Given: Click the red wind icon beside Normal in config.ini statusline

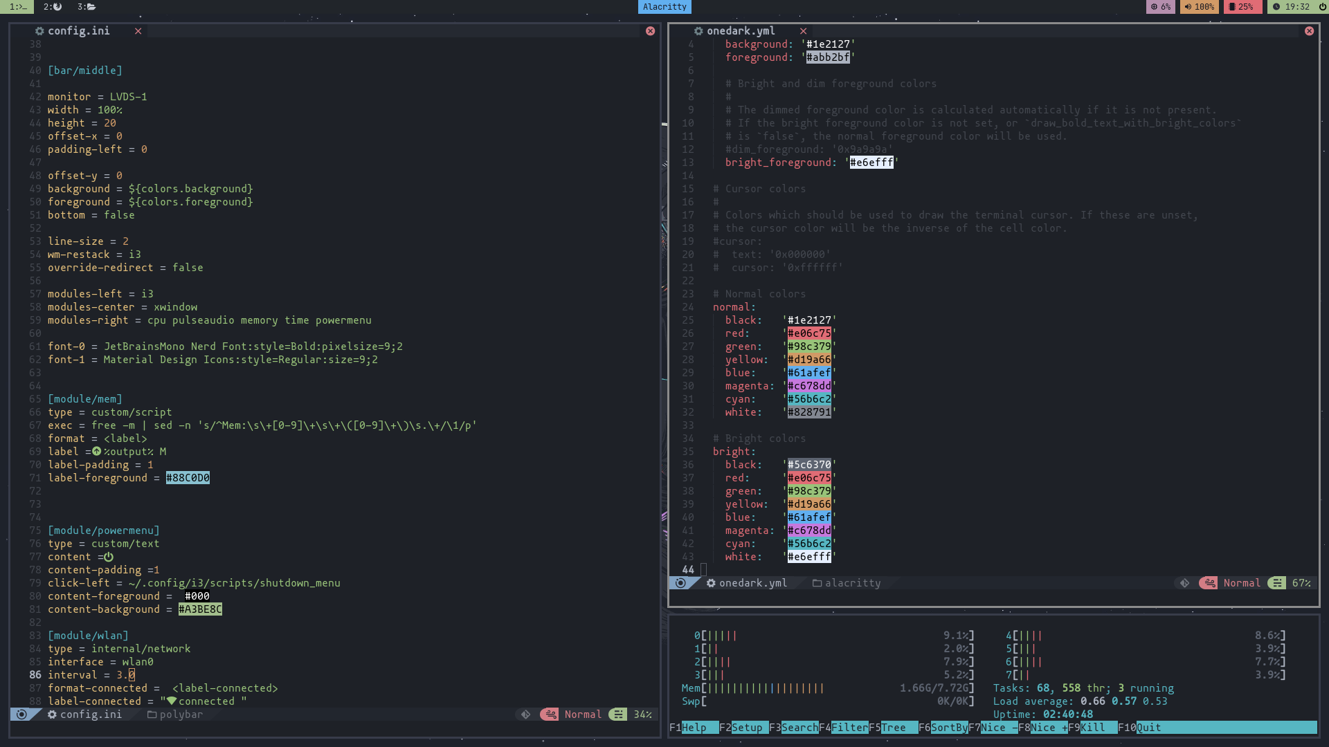Looking at the screenshot, I should tap(550, 714).
